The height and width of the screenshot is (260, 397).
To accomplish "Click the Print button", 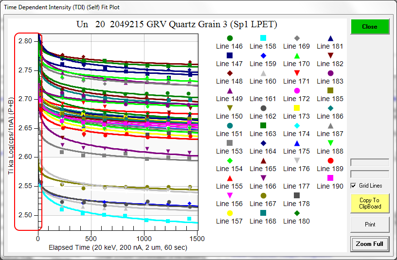I will (x=370, y=225).
